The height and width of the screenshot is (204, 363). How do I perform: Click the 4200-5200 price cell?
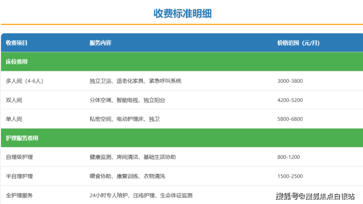290,100
